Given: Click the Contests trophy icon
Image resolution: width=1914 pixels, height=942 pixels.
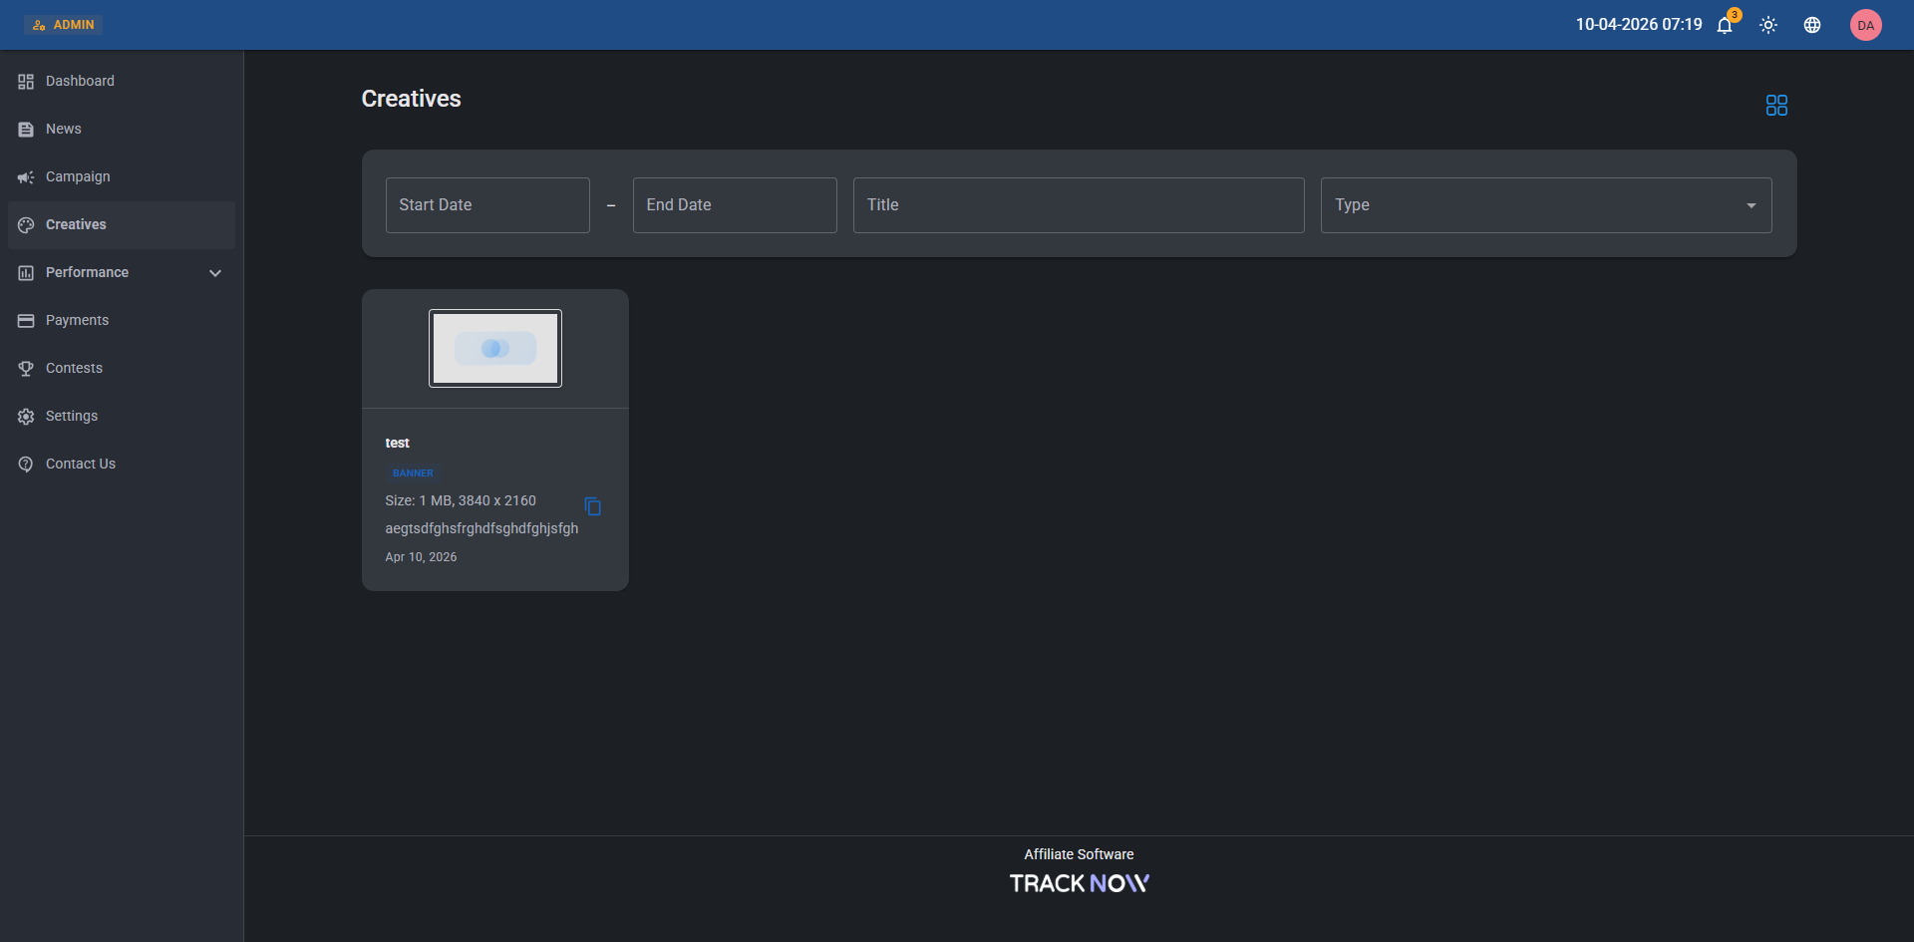Looking at the screenshot, I should pyautogui.click(x=26, y=368).
